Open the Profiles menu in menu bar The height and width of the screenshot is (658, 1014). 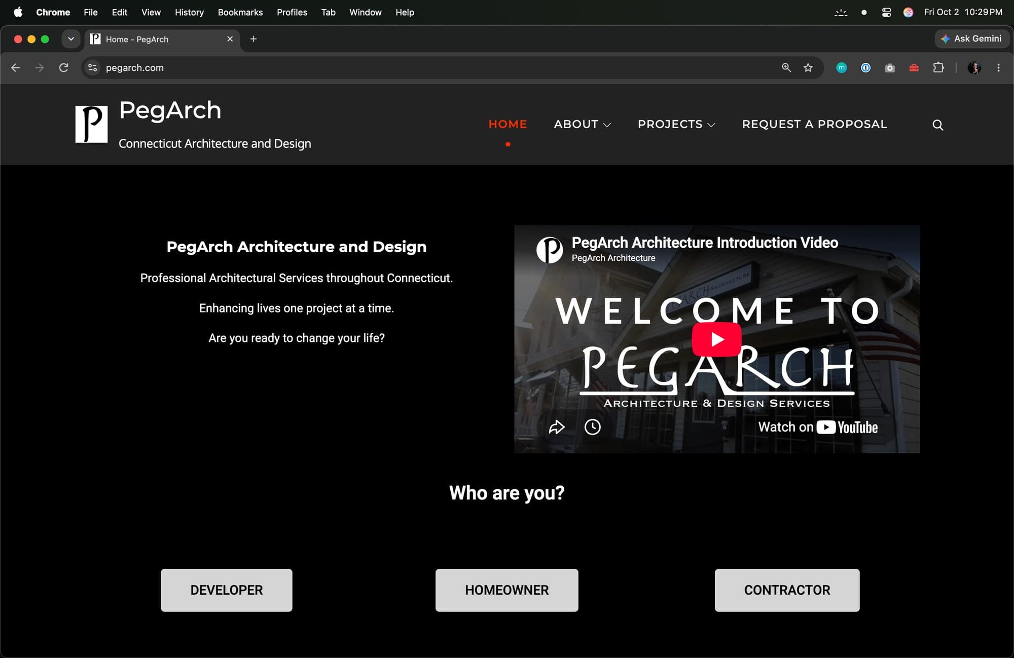(292, 12)
